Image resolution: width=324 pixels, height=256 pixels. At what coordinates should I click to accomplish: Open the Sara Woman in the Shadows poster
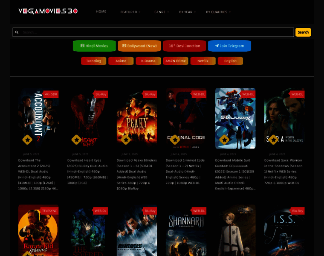[x=284, y=118]
